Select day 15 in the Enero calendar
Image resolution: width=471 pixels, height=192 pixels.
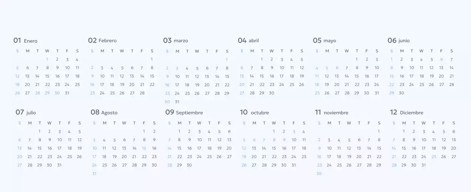[47, 76]
